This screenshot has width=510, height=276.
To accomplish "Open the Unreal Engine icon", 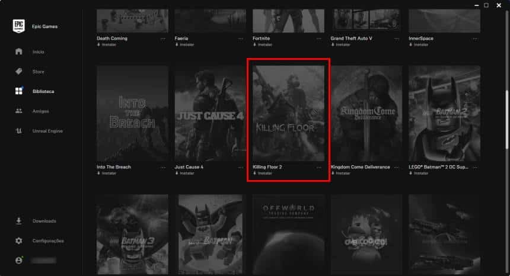I will tap(19, 131).
